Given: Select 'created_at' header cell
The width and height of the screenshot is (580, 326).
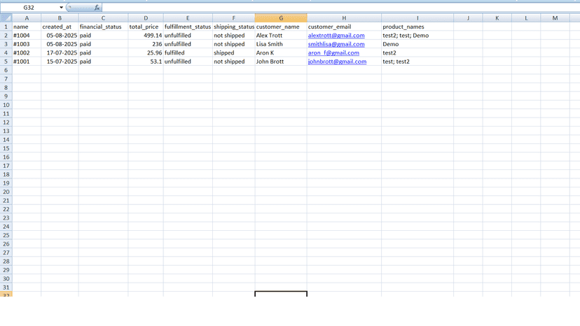Looking at the screenshot, I should coord(60,27).
